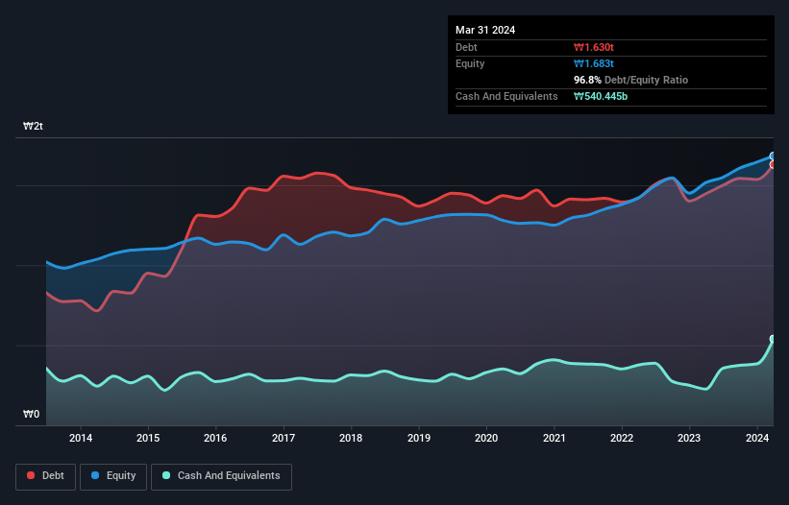This screenshot has width=789, height=505.
Task: Select the 2021 x-axis label
Action: [x=554, y=438]
